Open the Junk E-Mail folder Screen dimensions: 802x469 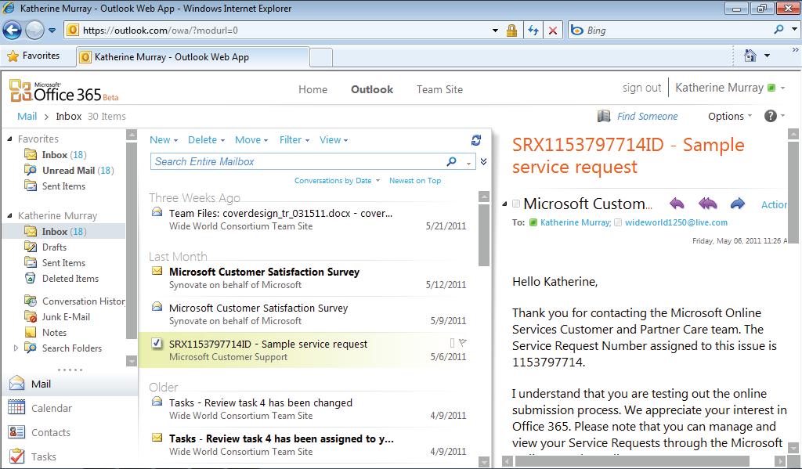coord(66,316)
